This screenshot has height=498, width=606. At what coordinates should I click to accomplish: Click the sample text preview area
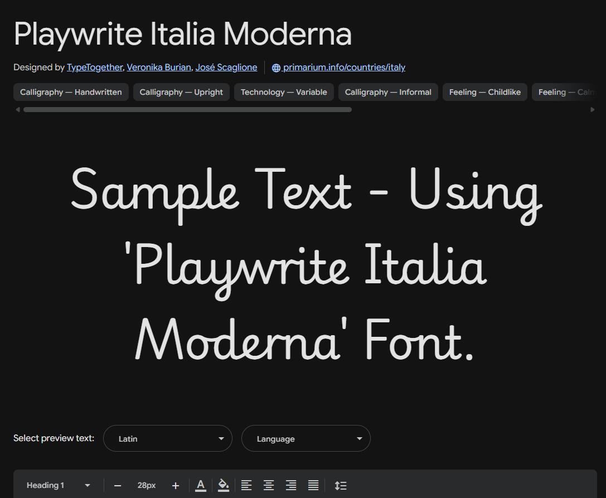pyautogui.click(x=306, y=264)
